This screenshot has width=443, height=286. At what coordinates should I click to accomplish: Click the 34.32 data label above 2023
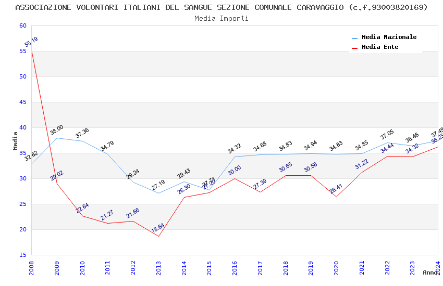click(x=412, y=149)
